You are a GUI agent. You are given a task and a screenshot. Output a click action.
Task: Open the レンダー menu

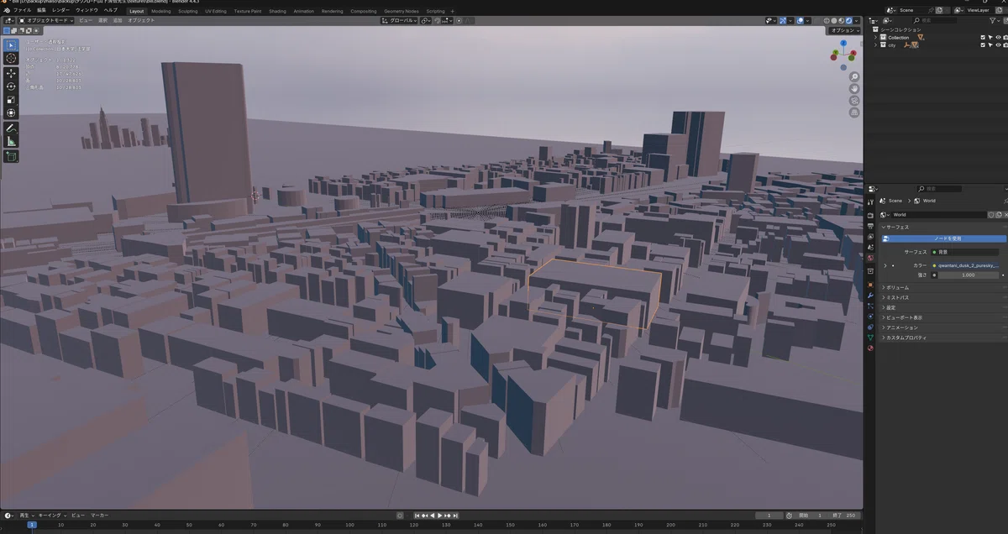[60, 10]
